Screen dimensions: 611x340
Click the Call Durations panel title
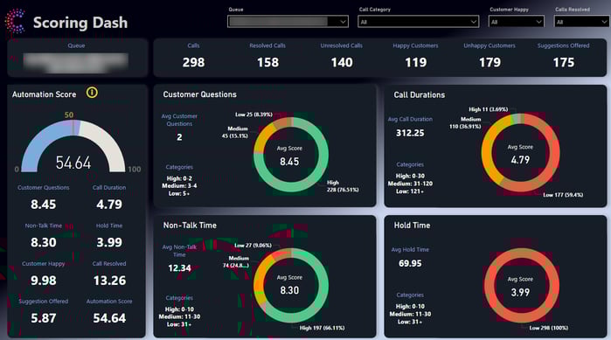[419, 94]
